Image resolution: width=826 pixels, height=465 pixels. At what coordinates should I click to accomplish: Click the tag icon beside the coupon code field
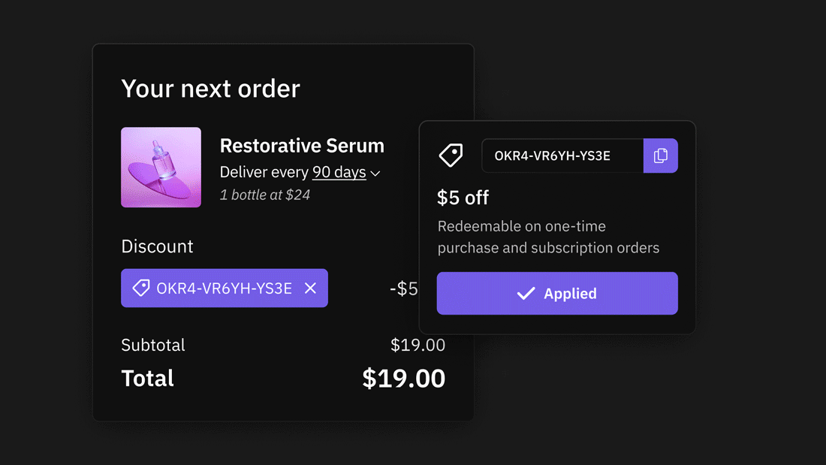coord(451,156)
